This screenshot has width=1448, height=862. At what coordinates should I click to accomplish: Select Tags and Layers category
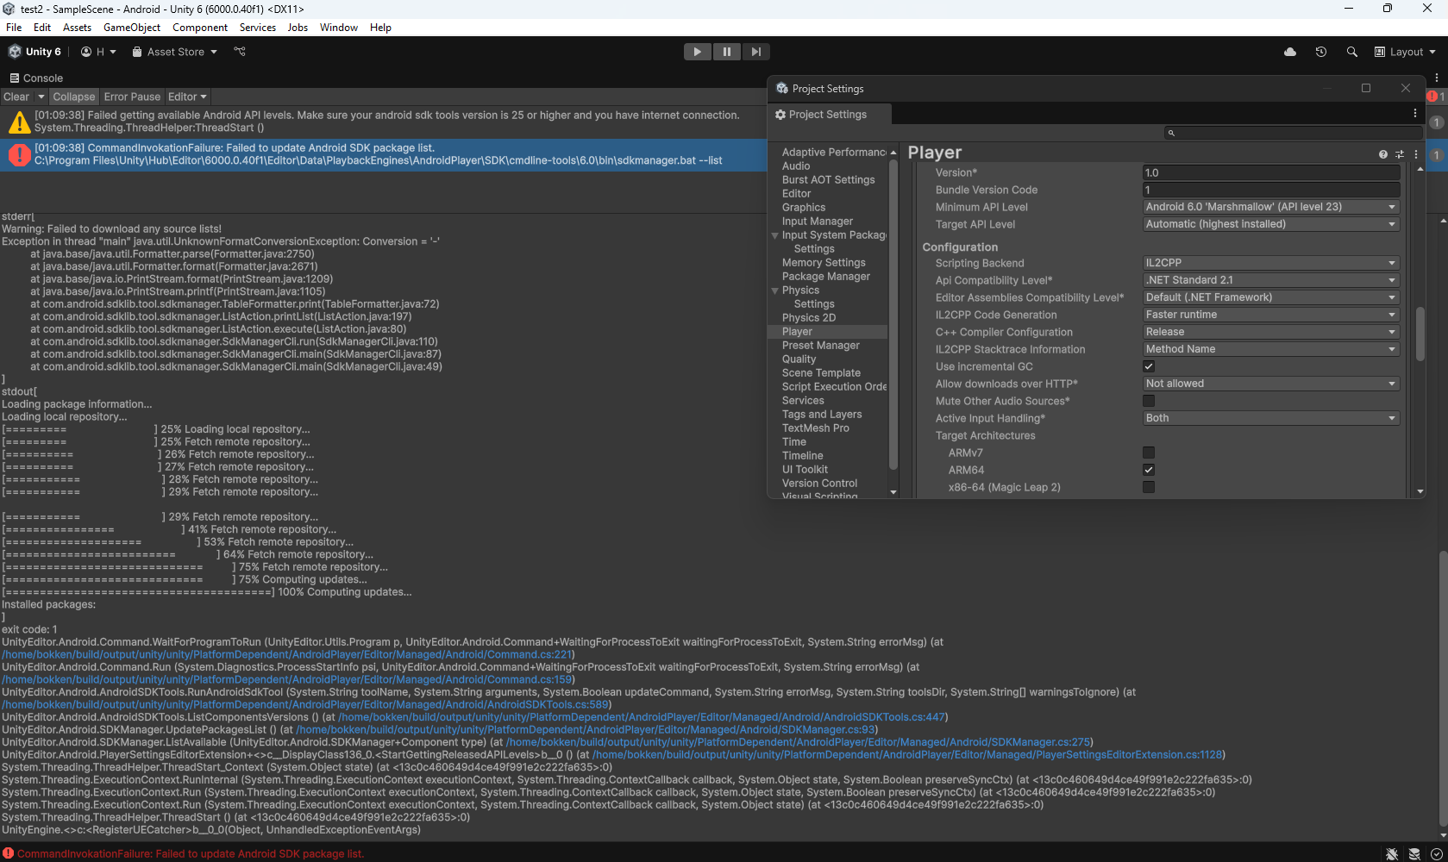click(x=822, y=415)
